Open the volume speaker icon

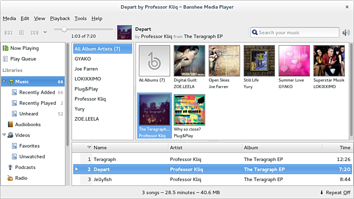point(346,32)
